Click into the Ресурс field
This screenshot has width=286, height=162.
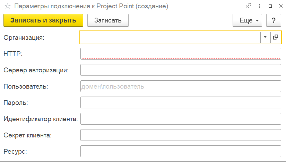click(180, 151)
